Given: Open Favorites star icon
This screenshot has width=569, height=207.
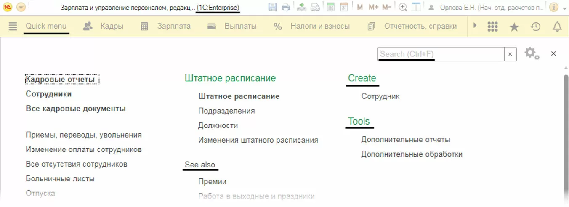Looking at the screenshot, I should pyautogui.click(x=514, y=27).
